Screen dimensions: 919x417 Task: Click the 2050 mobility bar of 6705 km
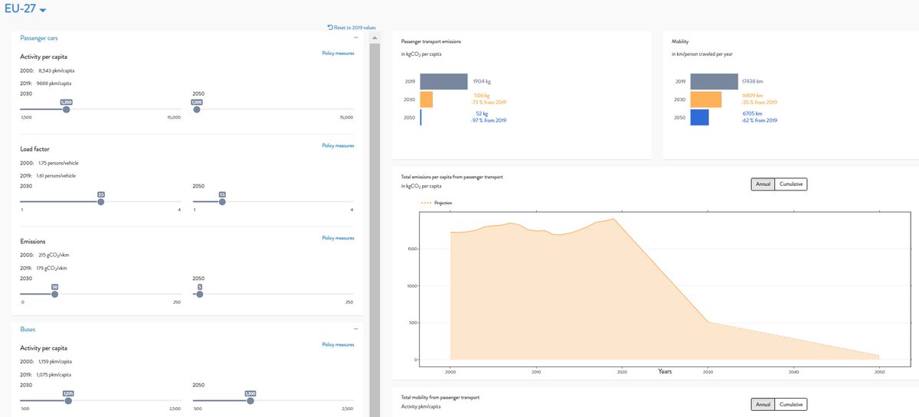tap(699, 117)
